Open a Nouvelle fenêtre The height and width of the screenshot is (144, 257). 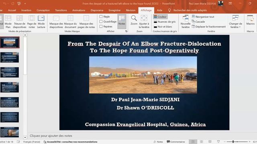(x=186, y=22)
